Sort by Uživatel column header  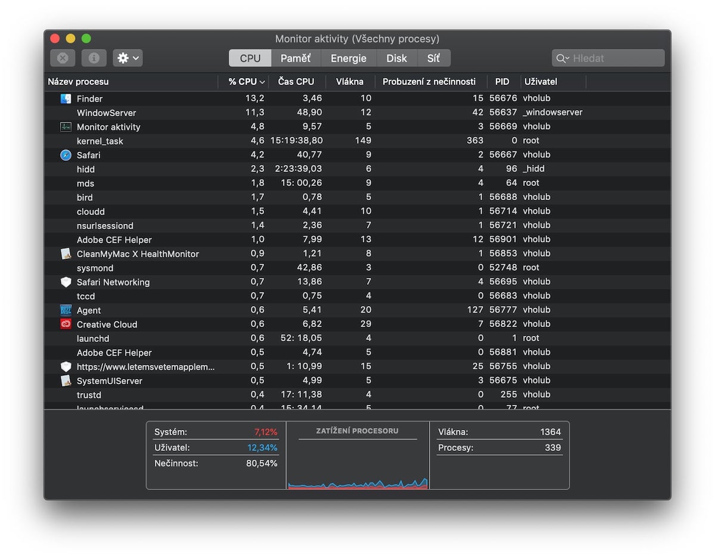click(553, 82)
